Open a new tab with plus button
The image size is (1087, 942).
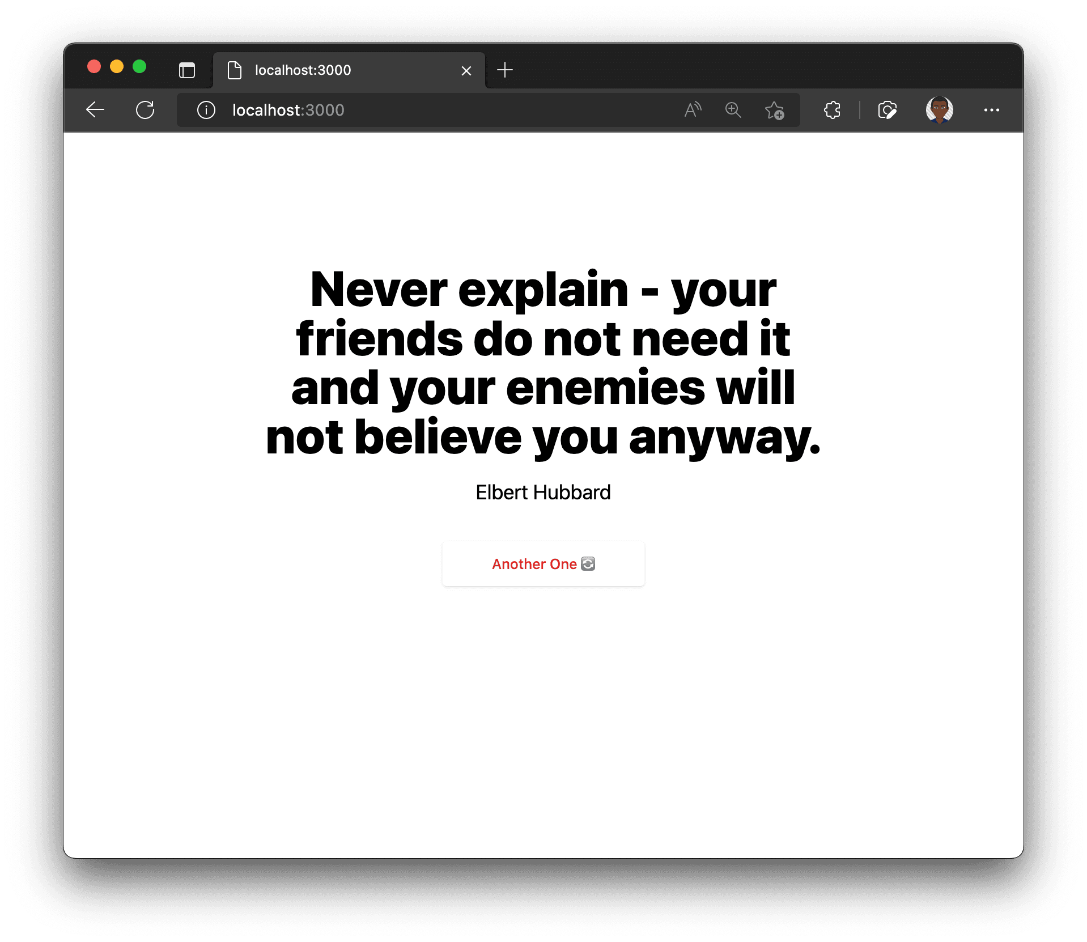coord(504,70)
